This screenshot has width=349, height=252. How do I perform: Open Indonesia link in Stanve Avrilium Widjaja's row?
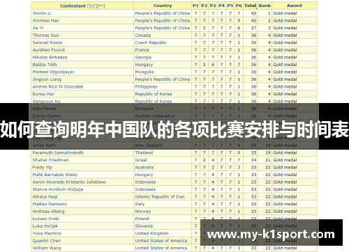pos(145,189)
